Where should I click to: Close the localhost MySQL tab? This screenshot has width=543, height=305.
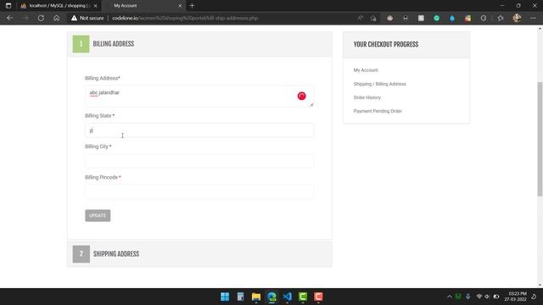(x=96, y=6)
